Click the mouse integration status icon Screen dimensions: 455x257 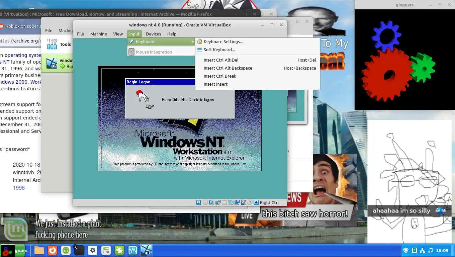click(250, 202)
